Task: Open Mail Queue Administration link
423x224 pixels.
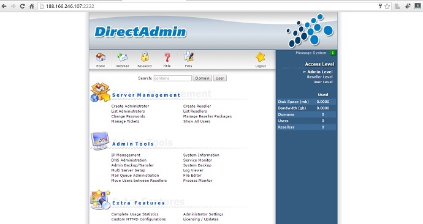Action: click(x=135, y=176)
